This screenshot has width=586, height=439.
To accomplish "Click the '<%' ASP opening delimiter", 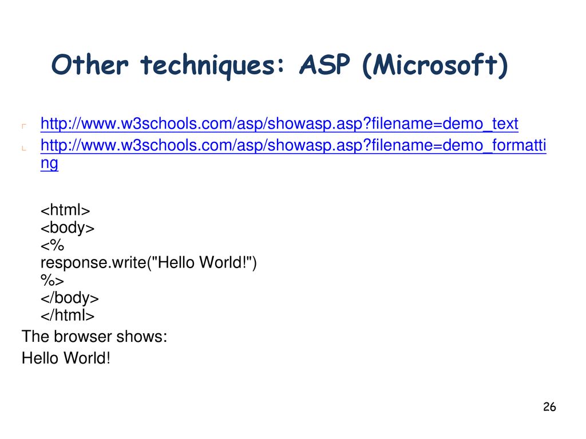I will 52,245.
